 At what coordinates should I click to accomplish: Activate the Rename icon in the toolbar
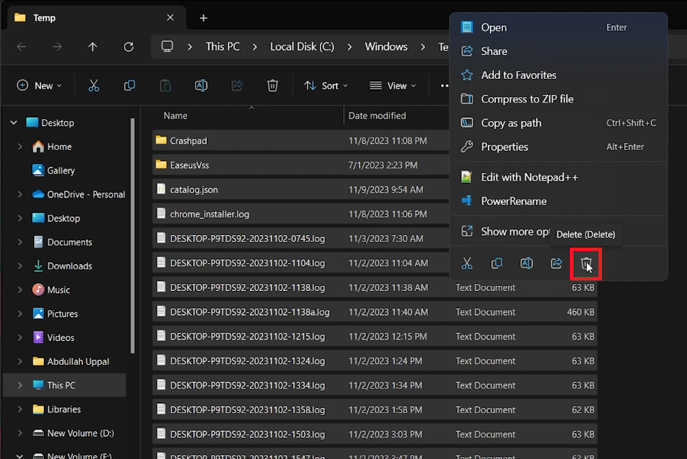tap(201, 85)
